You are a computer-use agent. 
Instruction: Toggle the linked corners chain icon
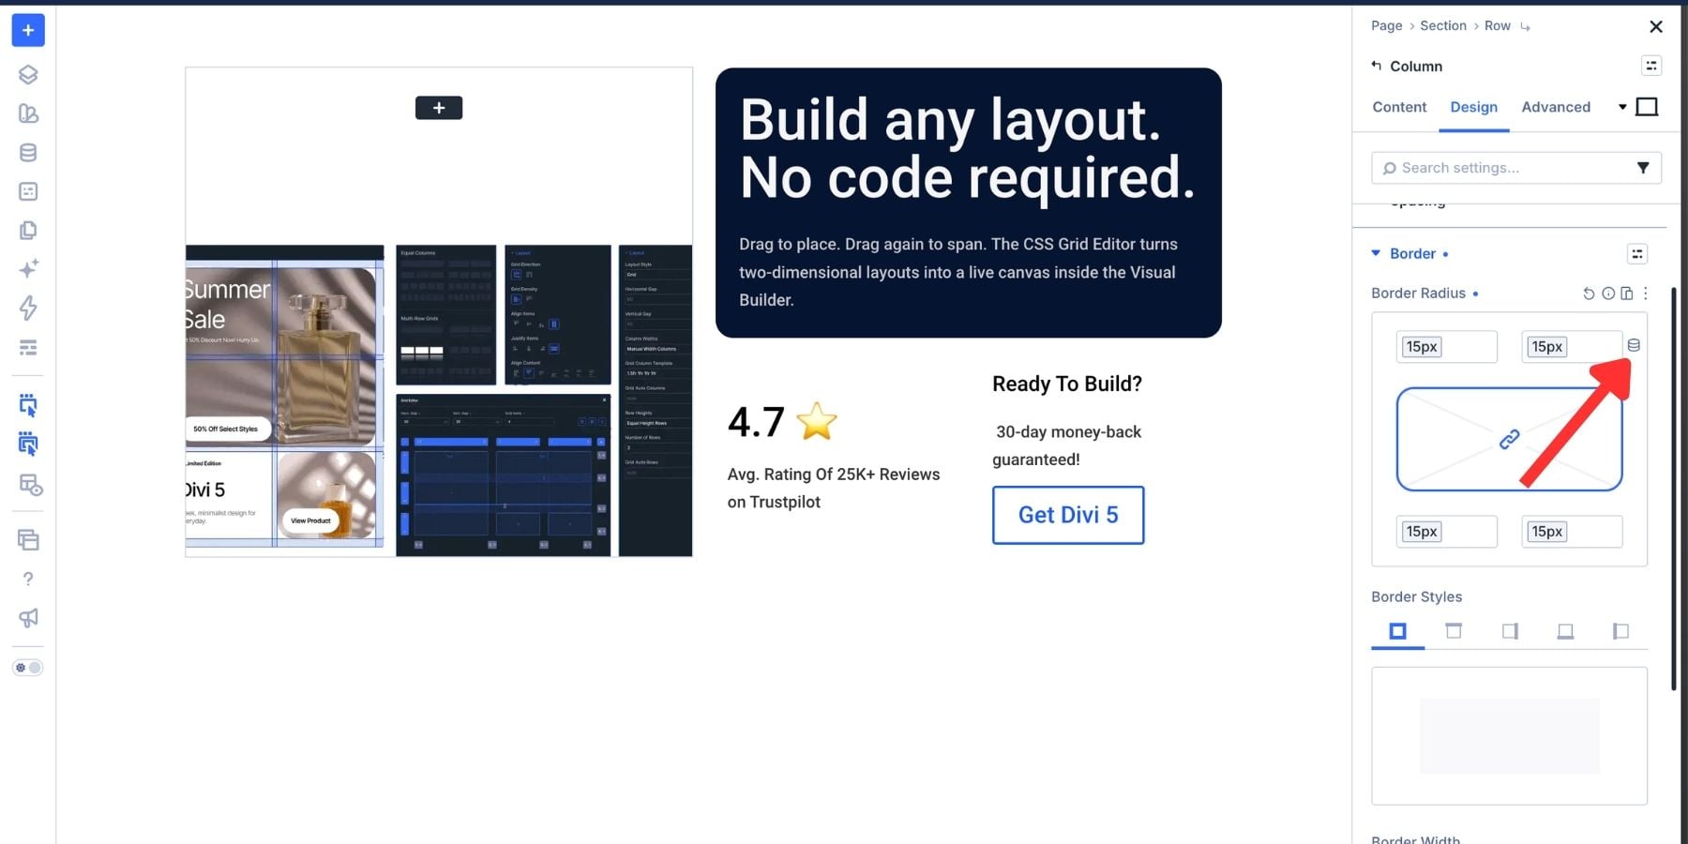1509,439
